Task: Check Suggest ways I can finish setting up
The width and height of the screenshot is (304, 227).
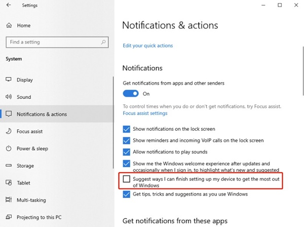Action: (x=126, y=179)
